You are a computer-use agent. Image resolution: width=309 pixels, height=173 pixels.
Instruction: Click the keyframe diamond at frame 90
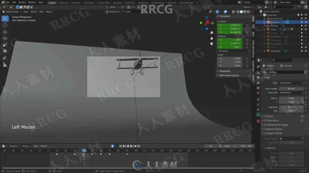coord(127,154)
